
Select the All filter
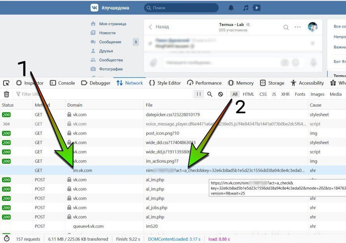pos(235,94)
